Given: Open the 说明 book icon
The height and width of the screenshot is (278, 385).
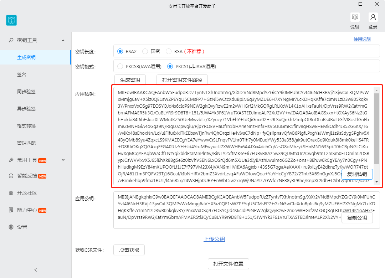Looking at the screenshot, I should pyautogui.click(x=355, y=17).
